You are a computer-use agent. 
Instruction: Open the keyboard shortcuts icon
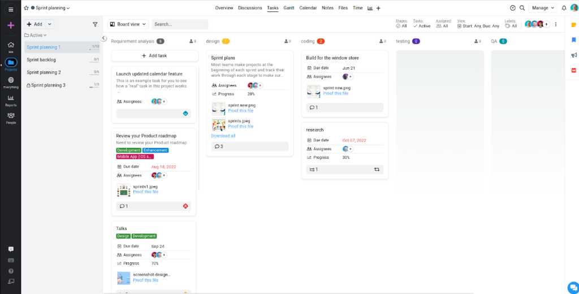coord(11,260)
